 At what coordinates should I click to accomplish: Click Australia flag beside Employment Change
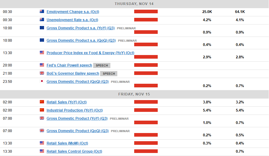click(x=42, y=11)
